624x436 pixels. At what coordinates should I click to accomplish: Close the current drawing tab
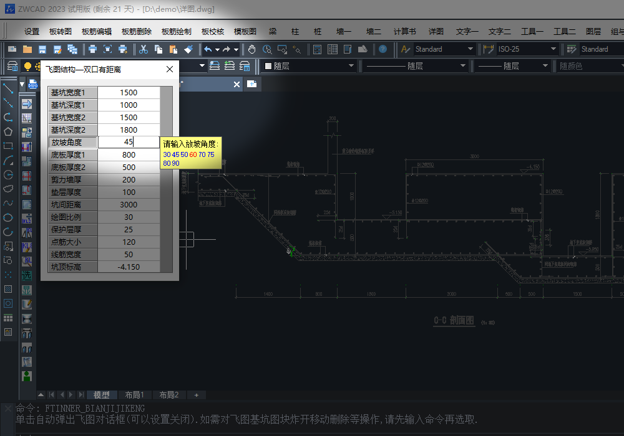coord(236,84)
